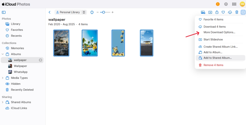246x125 pixels.
Task: Choose Create Shared Album Link menu entry
Action: coord(220,46)
